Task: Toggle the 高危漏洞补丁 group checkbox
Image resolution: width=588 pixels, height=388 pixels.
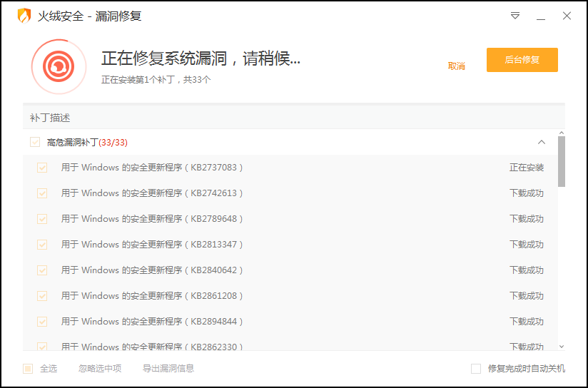Action: click(x=35, y=142)
